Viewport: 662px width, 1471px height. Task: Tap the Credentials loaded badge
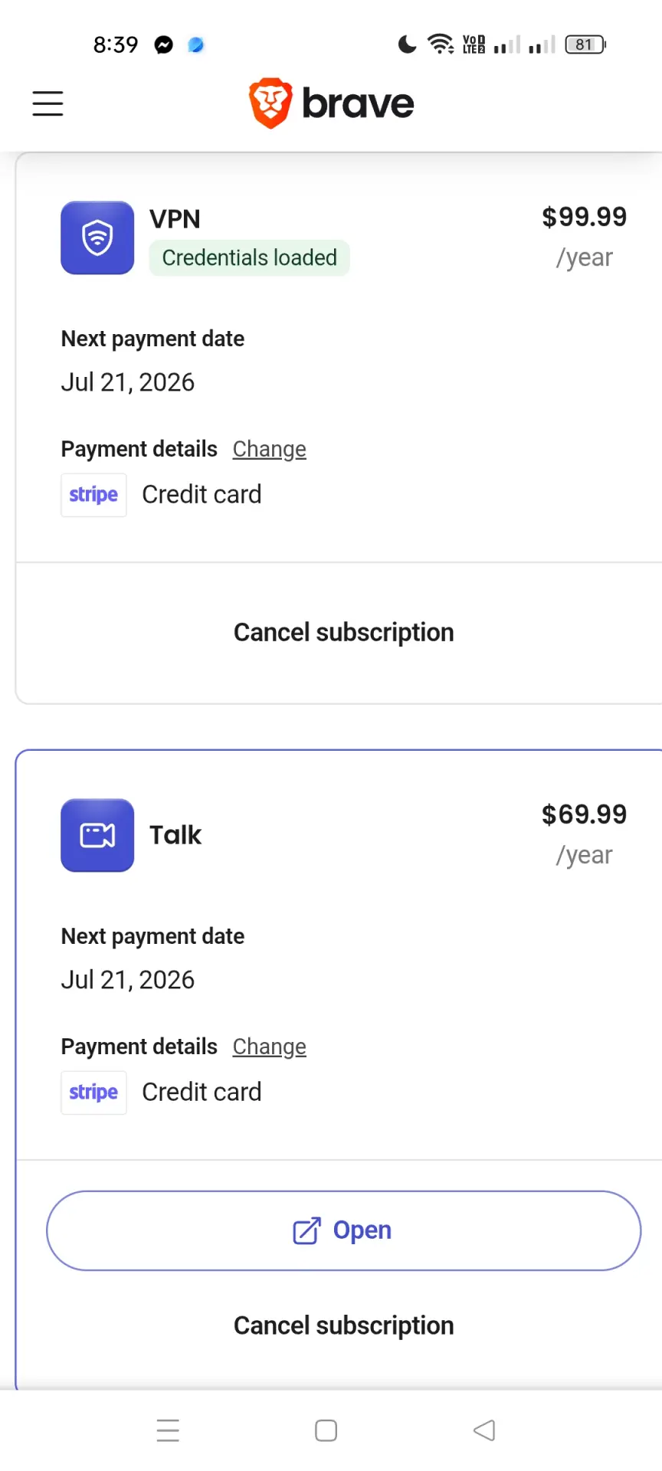(x=250, y=257)
